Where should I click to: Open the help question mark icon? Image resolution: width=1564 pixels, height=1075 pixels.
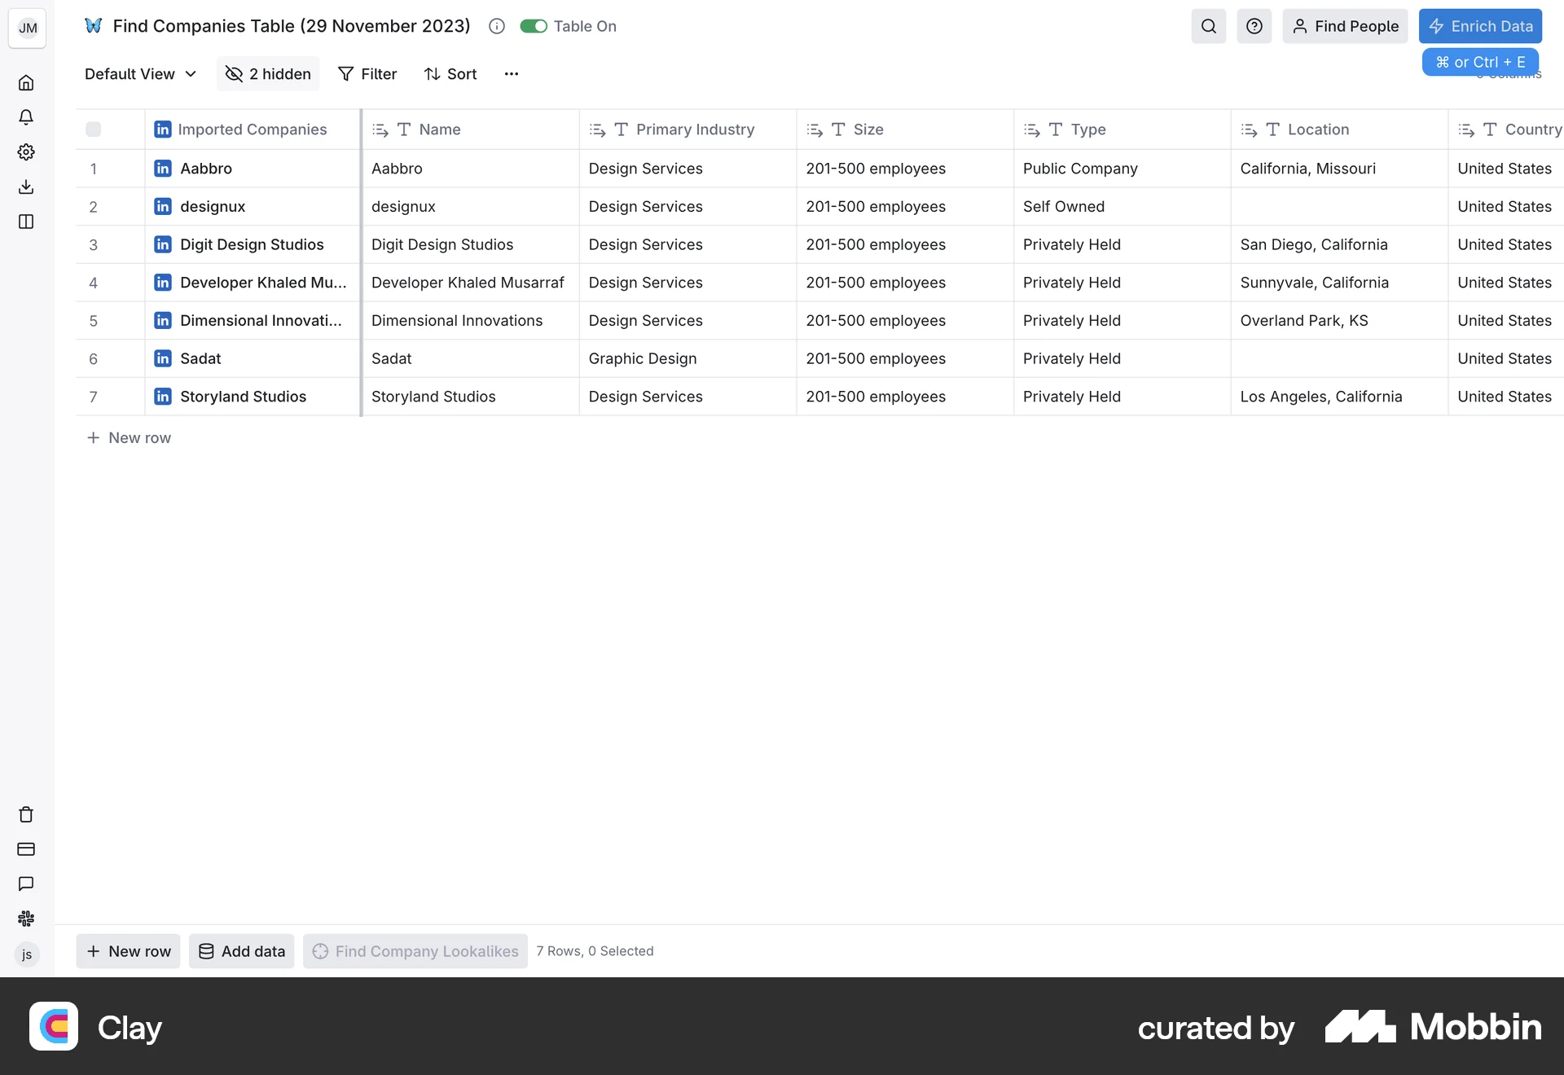pyautogui.click(x=1254, y=26)
